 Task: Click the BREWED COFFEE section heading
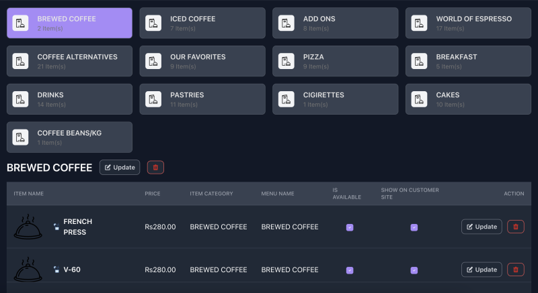pyautogui.click(x=49, y=168)
